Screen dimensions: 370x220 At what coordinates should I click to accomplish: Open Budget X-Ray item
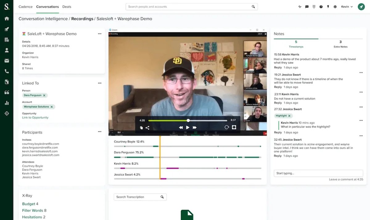(30, 204)
